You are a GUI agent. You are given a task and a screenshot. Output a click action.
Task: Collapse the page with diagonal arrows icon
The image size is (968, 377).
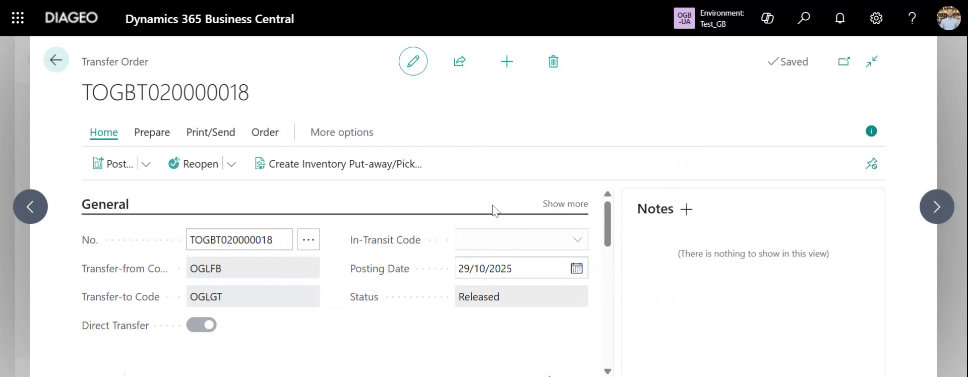872,61
